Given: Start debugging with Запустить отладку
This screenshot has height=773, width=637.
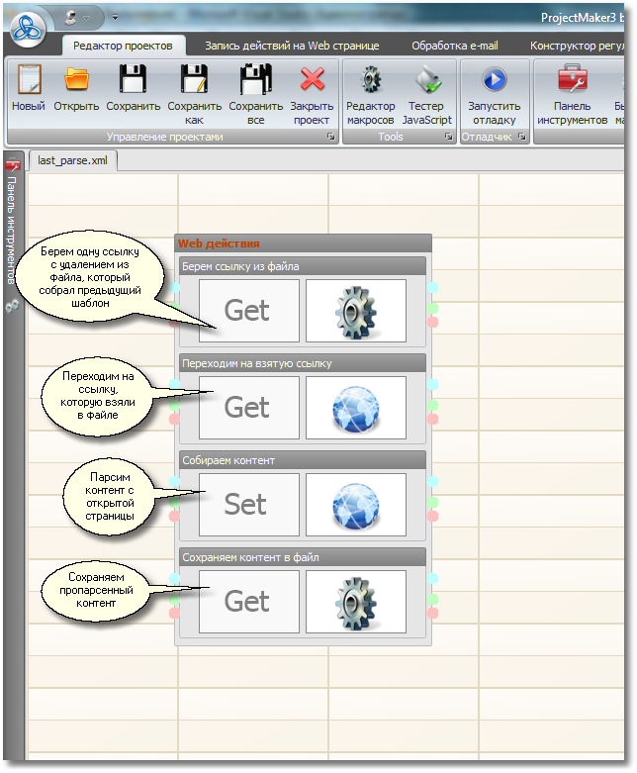Looking at the screenshot, I should (493, 80).
